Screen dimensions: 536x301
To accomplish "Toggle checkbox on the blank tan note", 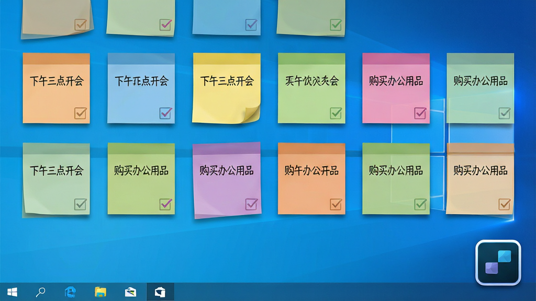I will pos(80,25).
